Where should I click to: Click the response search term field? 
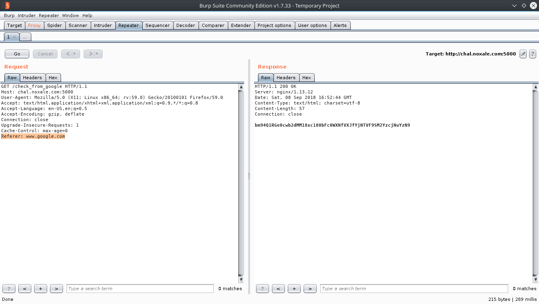coord(414,289)
